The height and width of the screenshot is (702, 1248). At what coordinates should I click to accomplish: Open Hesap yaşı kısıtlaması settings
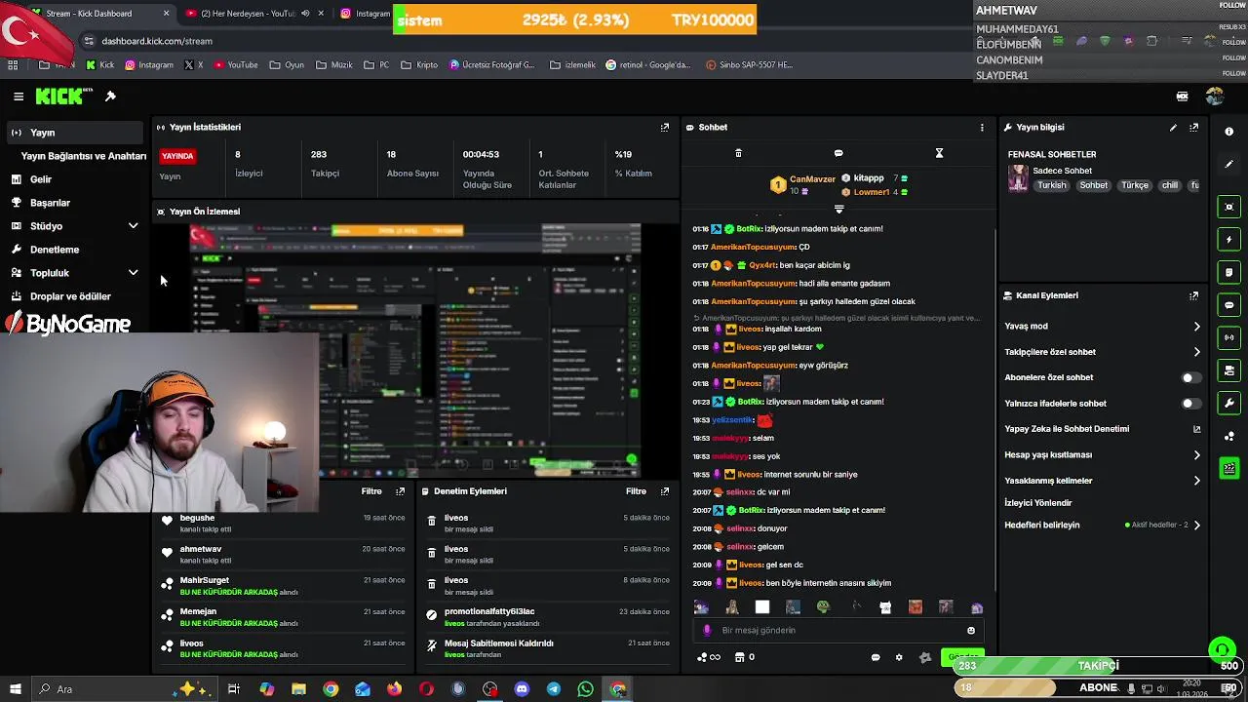click(1103, 455)
